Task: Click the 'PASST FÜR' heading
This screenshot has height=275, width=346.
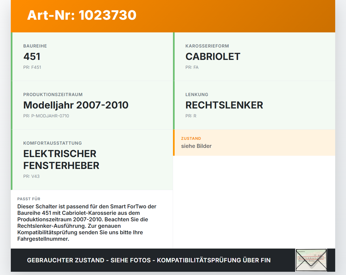Action: 29,199
